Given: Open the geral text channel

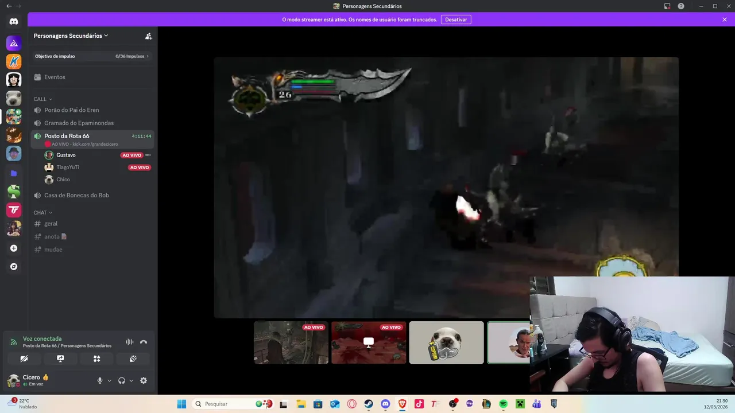Looking at the screenshot, I should click(92, 224).
